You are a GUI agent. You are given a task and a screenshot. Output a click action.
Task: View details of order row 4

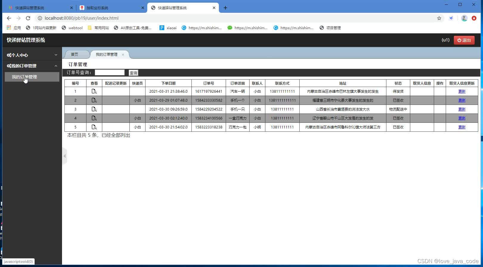(94, 118)
